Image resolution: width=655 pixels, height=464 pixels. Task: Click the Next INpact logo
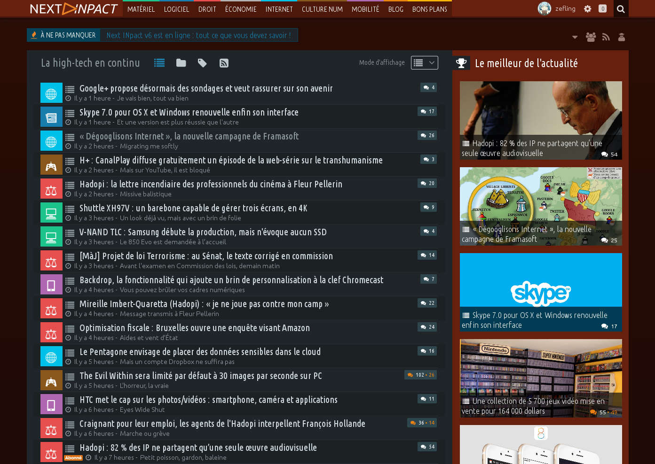(74, 9)
